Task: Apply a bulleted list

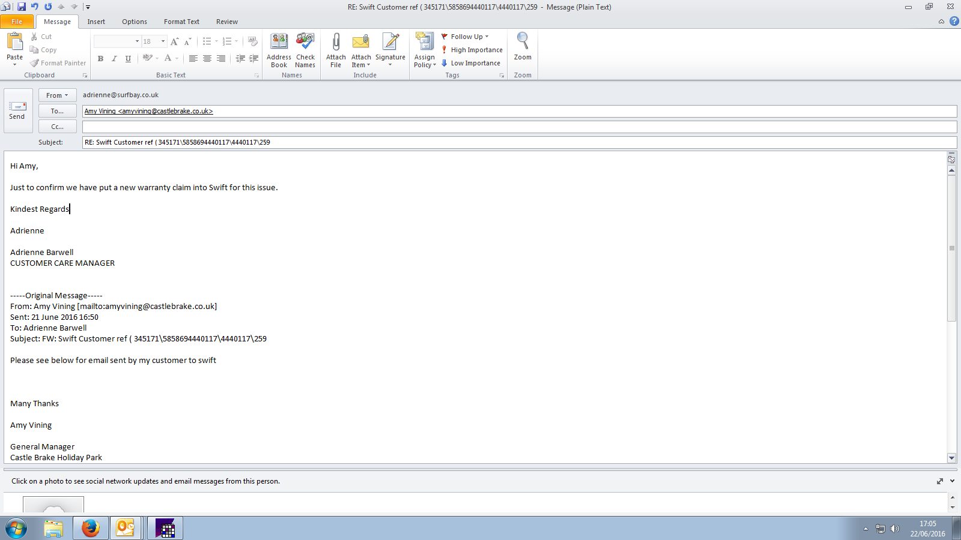Action: pos(207,41)
